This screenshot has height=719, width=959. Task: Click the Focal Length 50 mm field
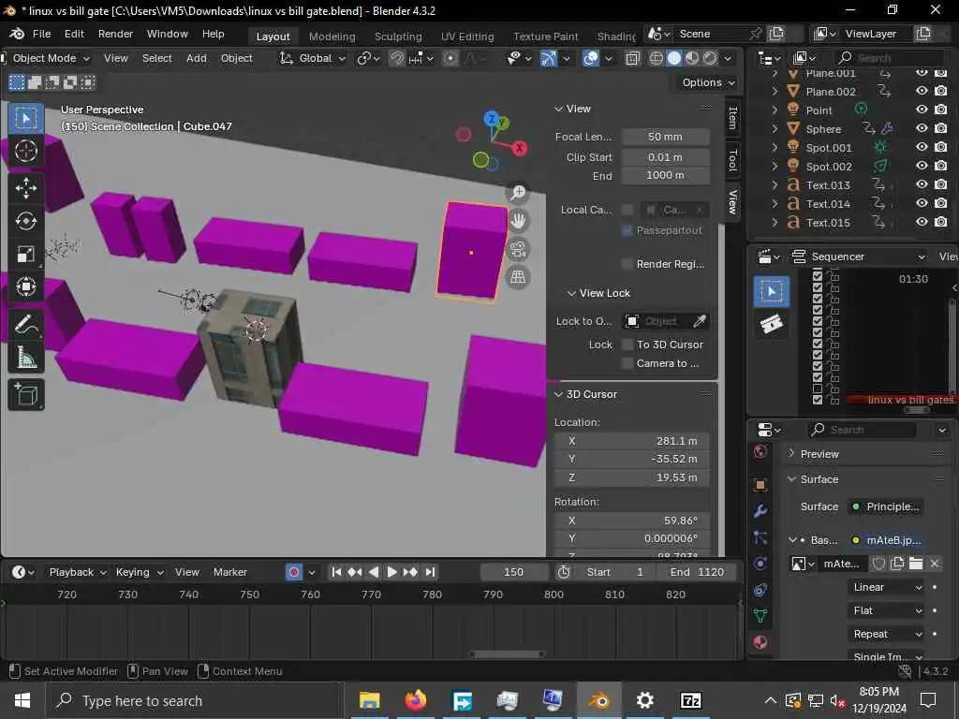tap(666, 137)
